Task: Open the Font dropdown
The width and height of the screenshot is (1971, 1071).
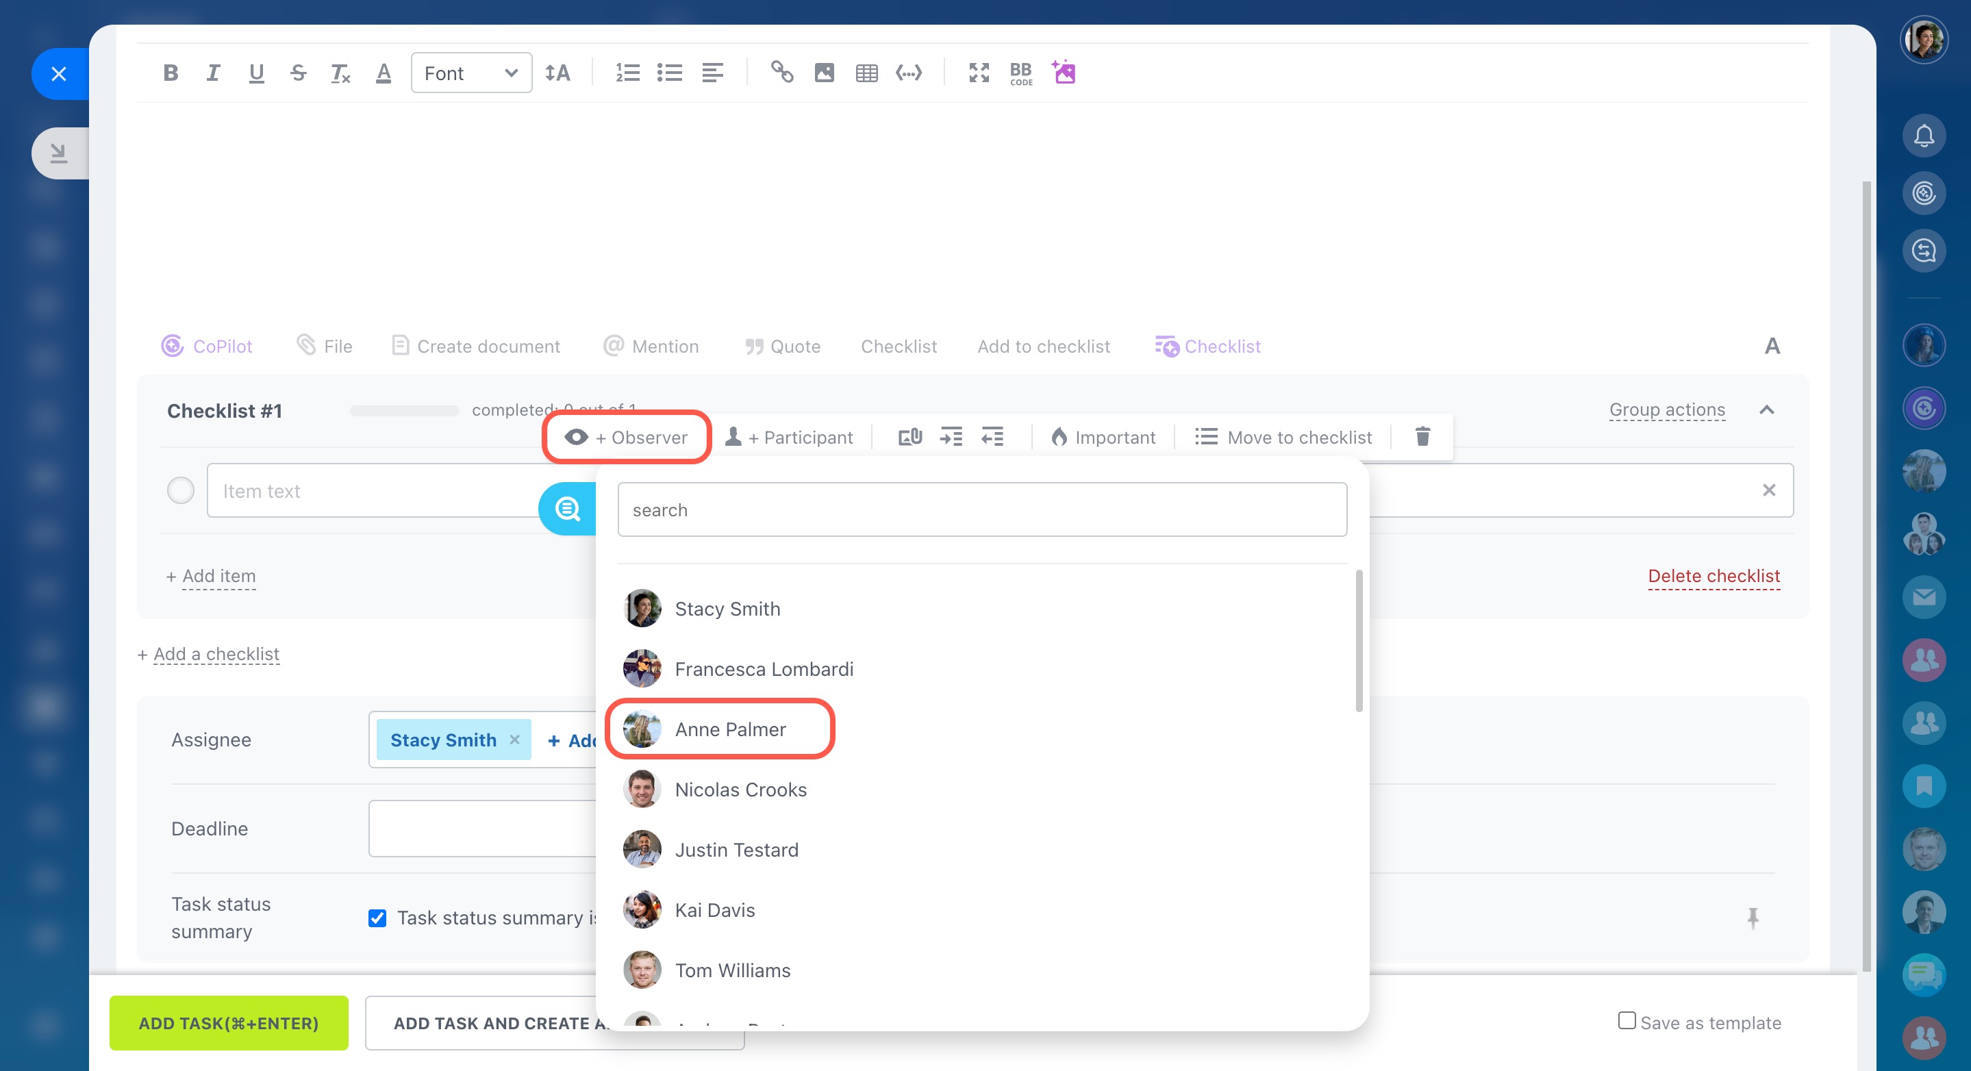Action: pos(470,73)
